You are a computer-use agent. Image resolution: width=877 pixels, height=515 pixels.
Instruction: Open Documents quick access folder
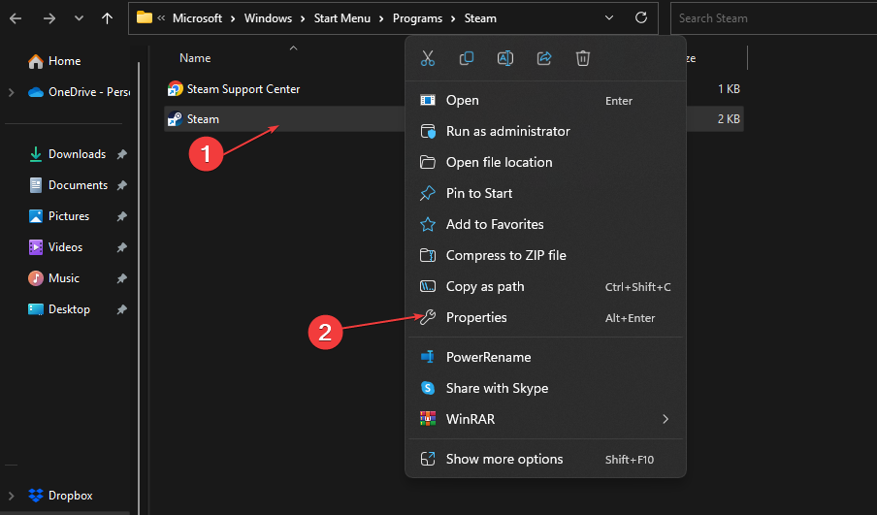[x=68, y=185]
